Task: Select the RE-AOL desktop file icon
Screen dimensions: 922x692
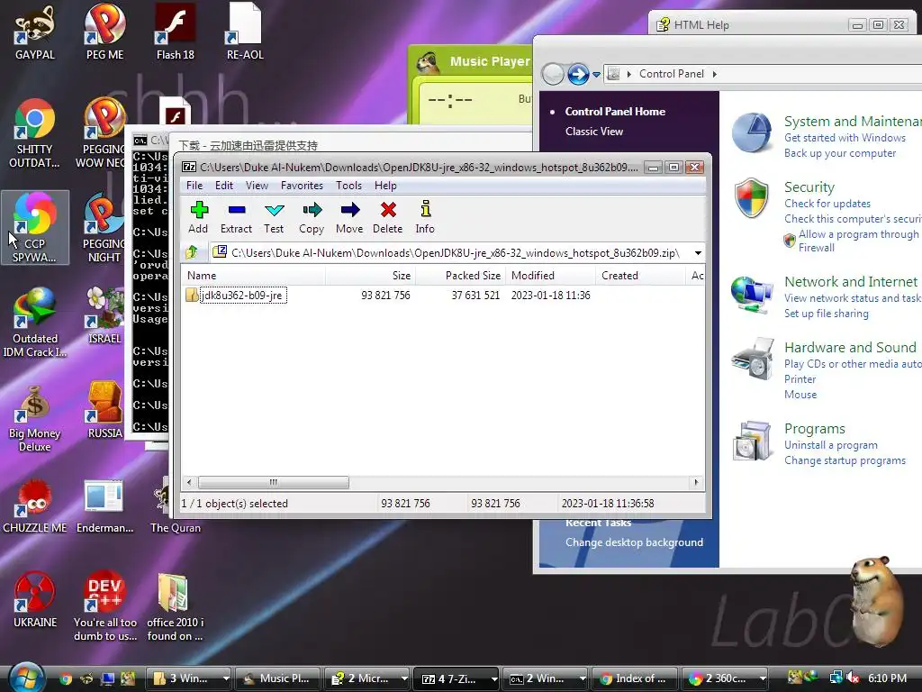Action: click(245, 32)
